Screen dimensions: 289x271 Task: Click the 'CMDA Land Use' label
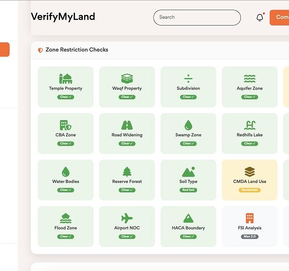pyautogui.click(x=250, y=181)
